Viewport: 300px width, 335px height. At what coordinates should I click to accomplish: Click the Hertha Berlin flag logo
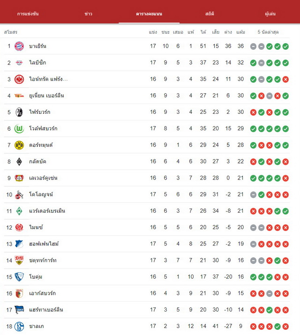tap(19, 310)
